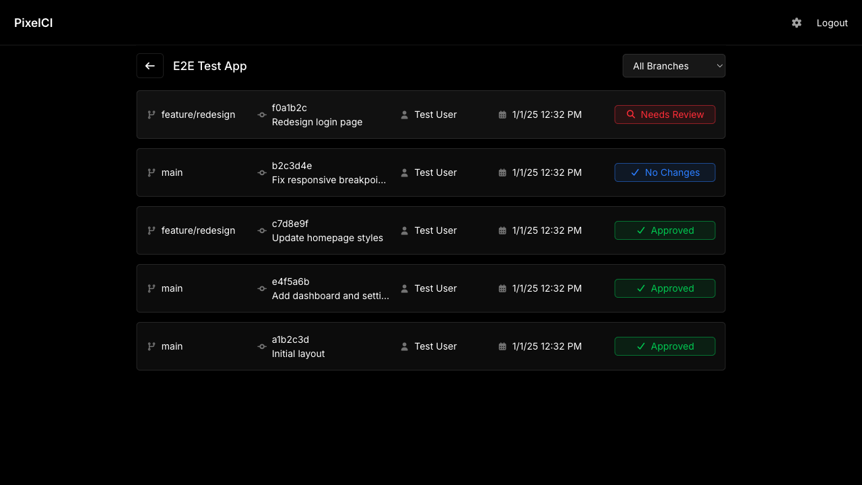This screenshot has height=485, width=862.
Task: Open the Redesign login page build
Action: tap(317, 123)
